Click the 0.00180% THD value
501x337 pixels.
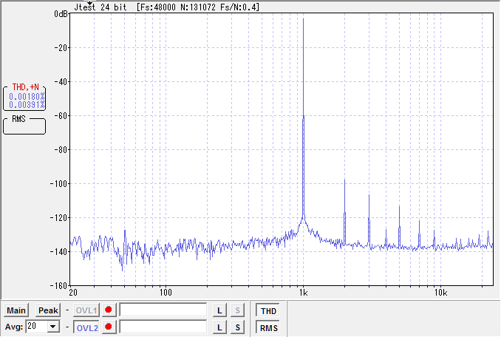click(27, 97)
